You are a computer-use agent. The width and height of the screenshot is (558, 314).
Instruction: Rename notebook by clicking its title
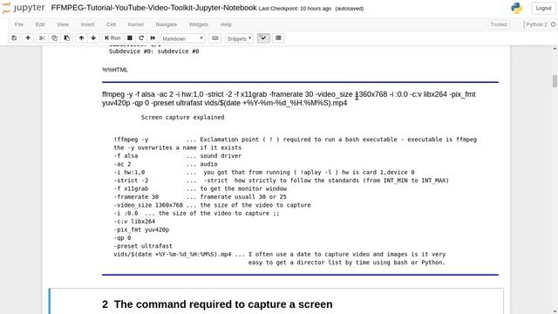[x=153, y=8]
